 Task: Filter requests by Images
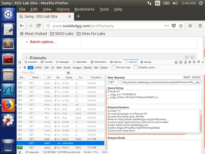77,68
